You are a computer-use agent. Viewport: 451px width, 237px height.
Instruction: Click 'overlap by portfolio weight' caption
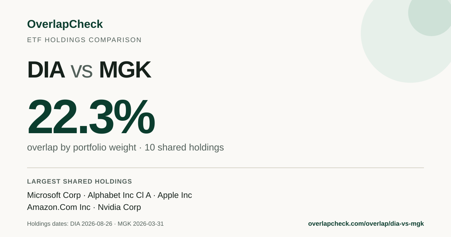82,147
